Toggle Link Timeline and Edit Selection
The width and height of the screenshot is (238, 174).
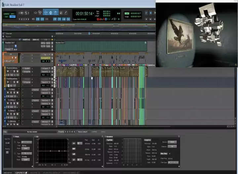(38, 19)
